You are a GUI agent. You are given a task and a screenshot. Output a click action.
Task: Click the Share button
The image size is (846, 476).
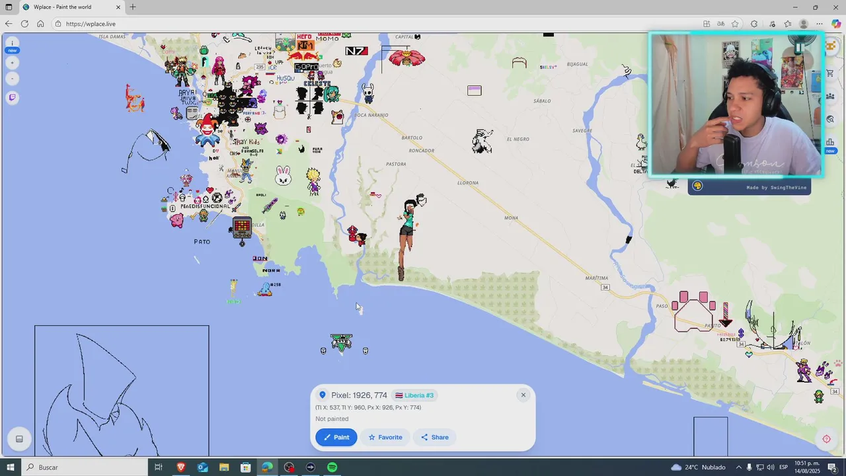435,437
